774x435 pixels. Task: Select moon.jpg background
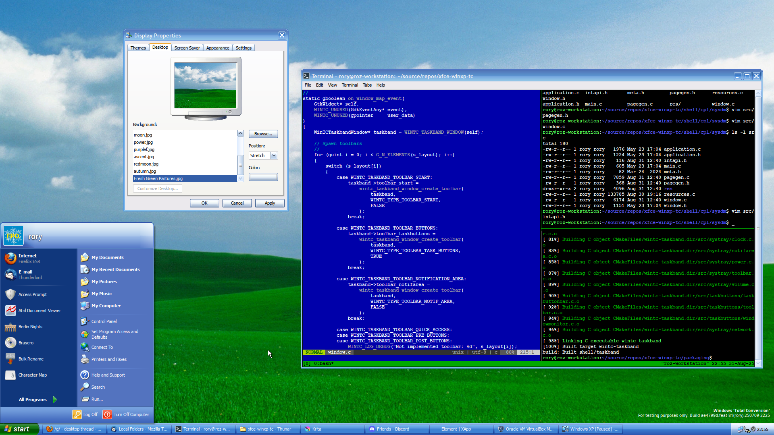click(185, 135)
